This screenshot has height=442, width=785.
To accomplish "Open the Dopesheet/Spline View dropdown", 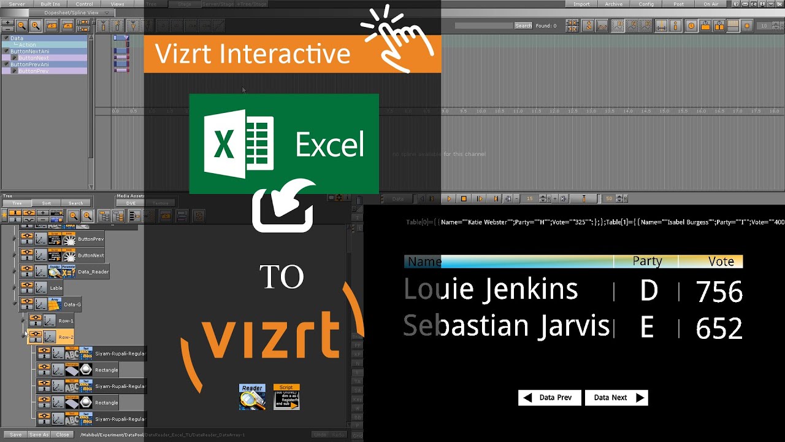I will (72, 12).
